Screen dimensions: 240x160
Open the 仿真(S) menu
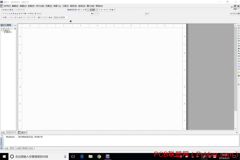[49, 6]
